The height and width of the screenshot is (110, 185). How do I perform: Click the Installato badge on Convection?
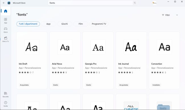point(156,85)
